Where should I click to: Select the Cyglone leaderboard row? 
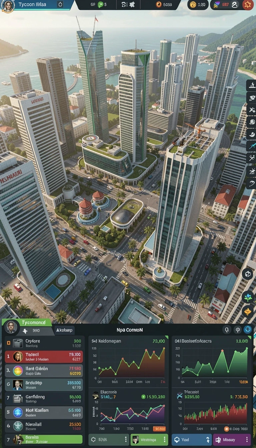click(43, 343)
